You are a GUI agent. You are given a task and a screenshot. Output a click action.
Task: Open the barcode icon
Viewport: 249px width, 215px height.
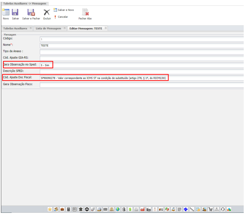click(x=75, y=209)
